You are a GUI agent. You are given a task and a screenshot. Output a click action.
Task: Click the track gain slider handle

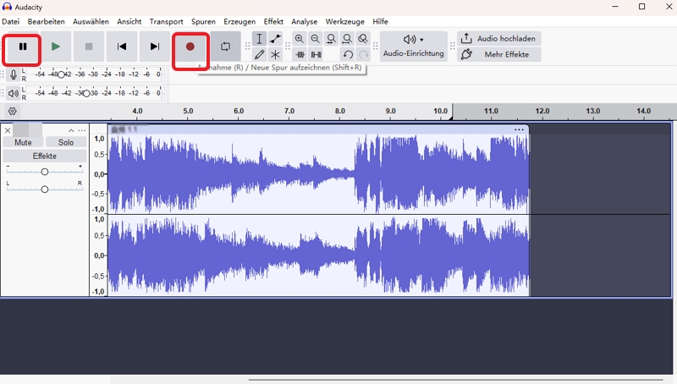45,172
